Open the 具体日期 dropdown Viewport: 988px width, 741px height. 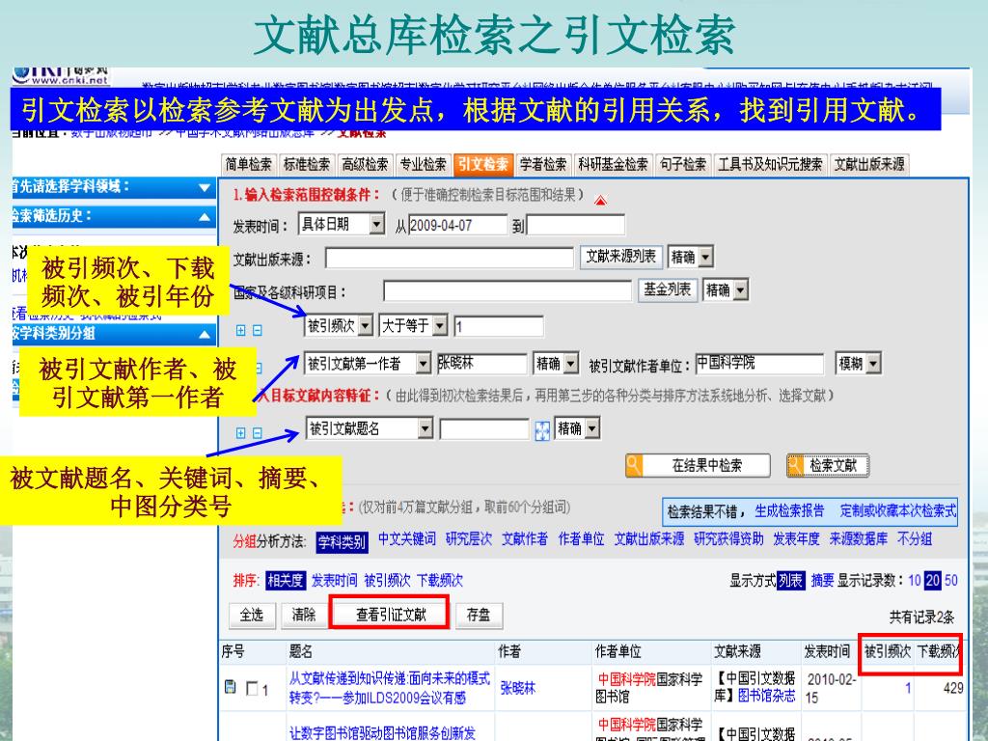[341, 224]
